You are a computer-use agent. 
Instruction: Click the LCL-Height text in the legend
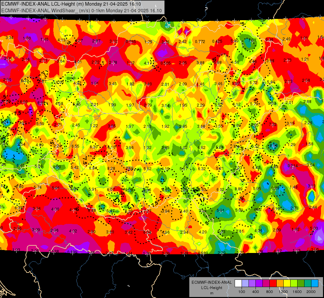click(x=211, y=288)
